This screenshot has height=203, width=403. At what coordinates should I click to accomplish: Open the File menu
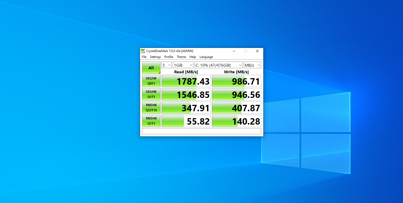pyautogui.click(x=144, y=57)
